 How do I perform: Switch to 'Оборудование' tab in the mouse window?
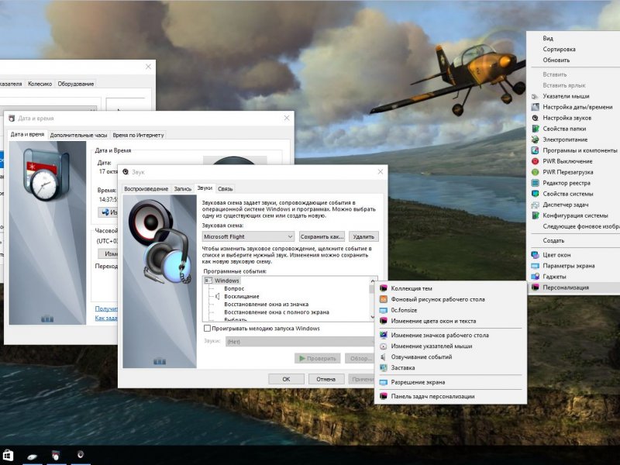(x=75, y=84)
